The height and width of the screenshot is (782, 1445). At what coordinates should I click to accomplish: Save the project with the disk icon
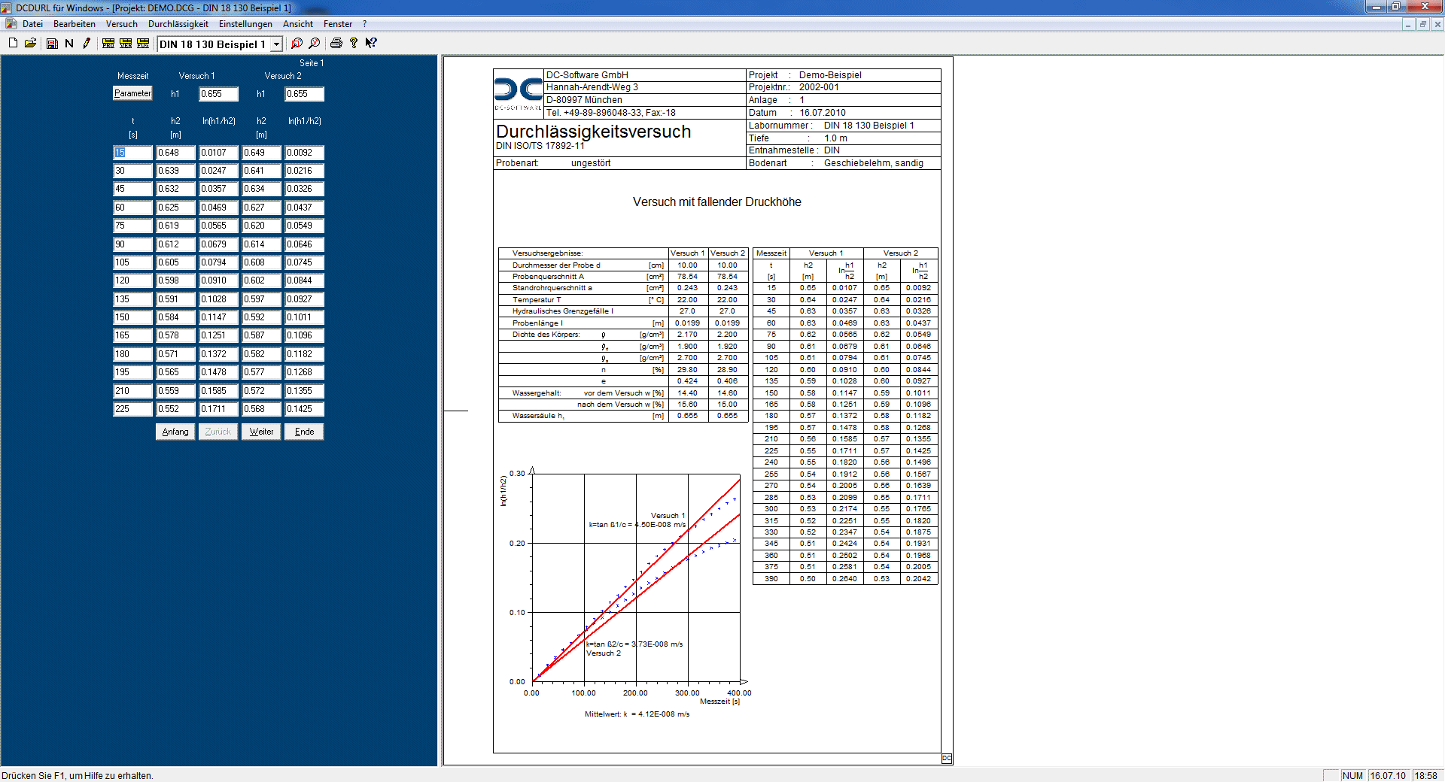click(52, 43)
